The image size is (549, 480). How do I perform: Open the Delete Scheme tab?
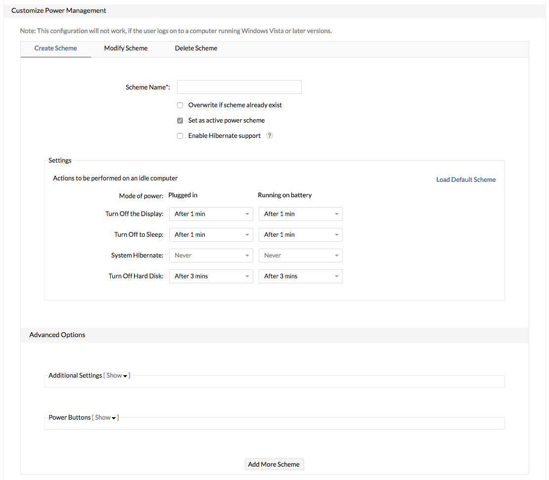pyautogui.click(x=196, y=48)
